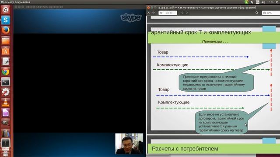Launch Google Chrome from the dock
Image resolution: width=280 pixels, height=157 pixels.
[6, 72]
